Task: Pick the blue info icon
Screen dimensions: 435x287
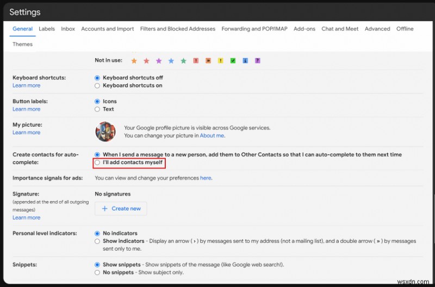Action: click(245, 60)
